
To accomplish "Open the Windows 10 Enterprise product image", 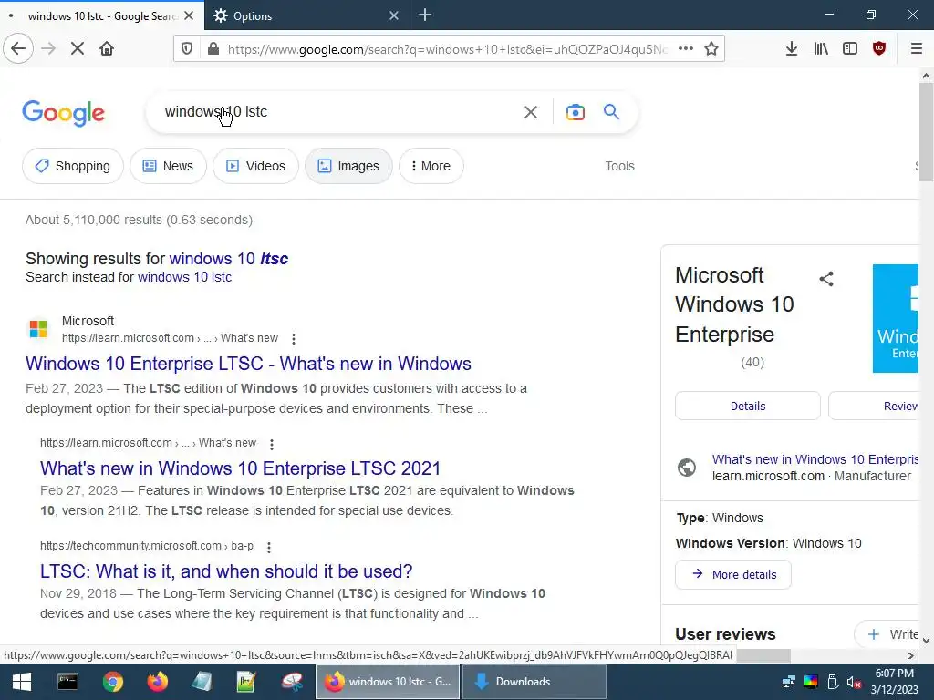I will pyautogui.click(x=896, y=318).
